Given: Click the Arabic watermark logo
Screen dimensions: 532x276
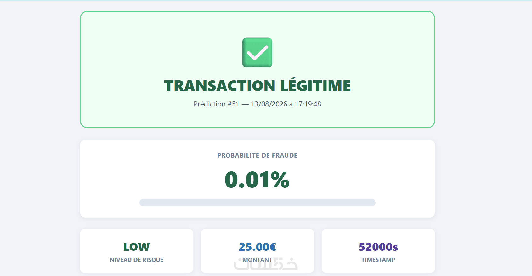Looking at the screenshot, I should (266, 264).
